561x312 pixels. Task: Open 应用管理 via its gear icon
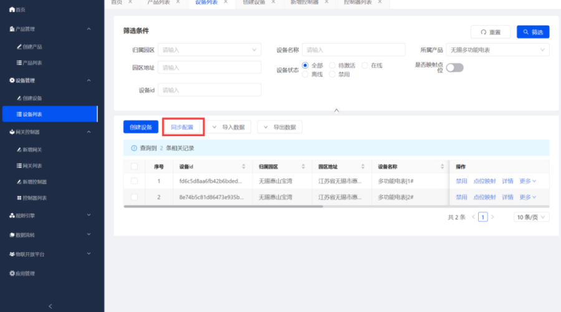click(x=12, y=273)
